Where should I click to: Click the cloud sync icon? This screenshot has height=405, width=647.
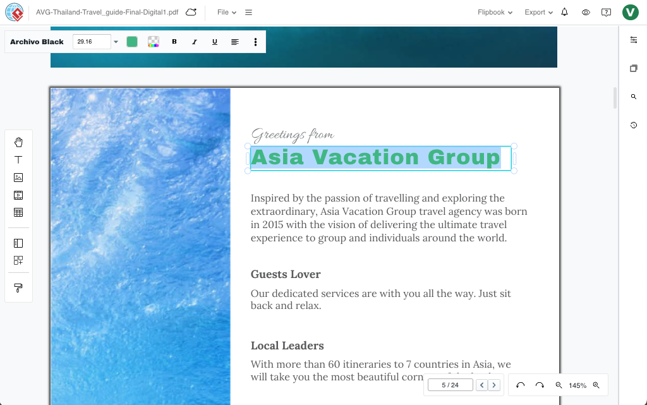(191, 13)
